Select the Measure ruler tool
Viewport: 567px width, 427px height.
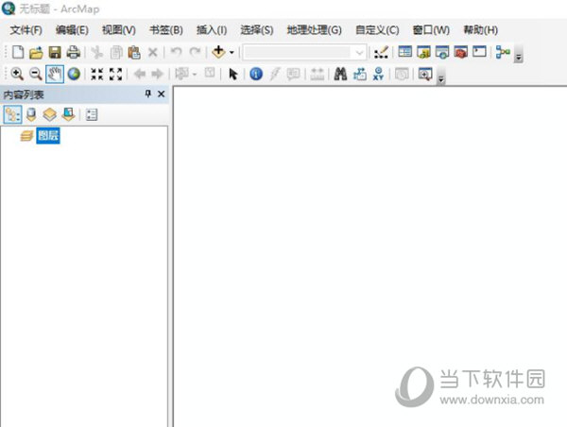coord(317,74)
